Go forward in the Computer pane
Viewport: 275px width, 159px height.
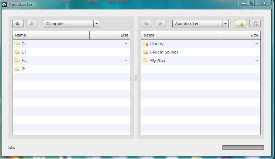click(x=31, y=24)
